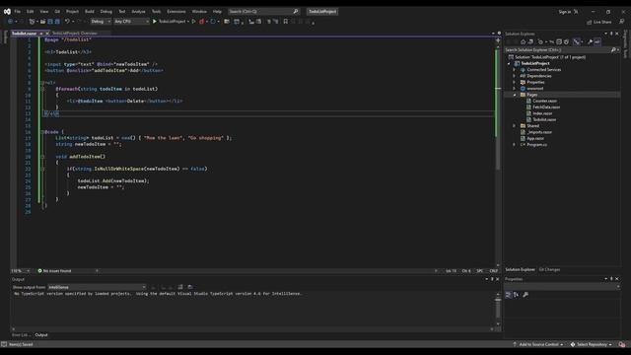Click the red Hot Reload flame icon
This screenshot has height=355, width=631.
point(201,22)
